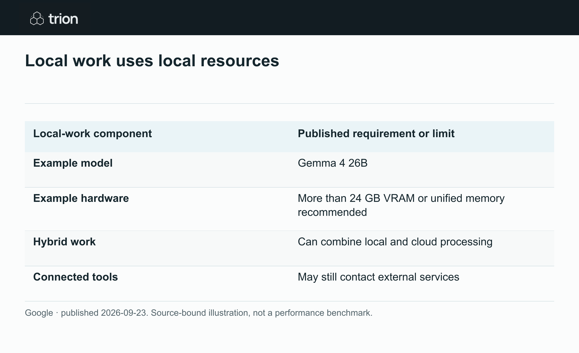Select the 'Hybrid work' row label

(x=64, y=242)
